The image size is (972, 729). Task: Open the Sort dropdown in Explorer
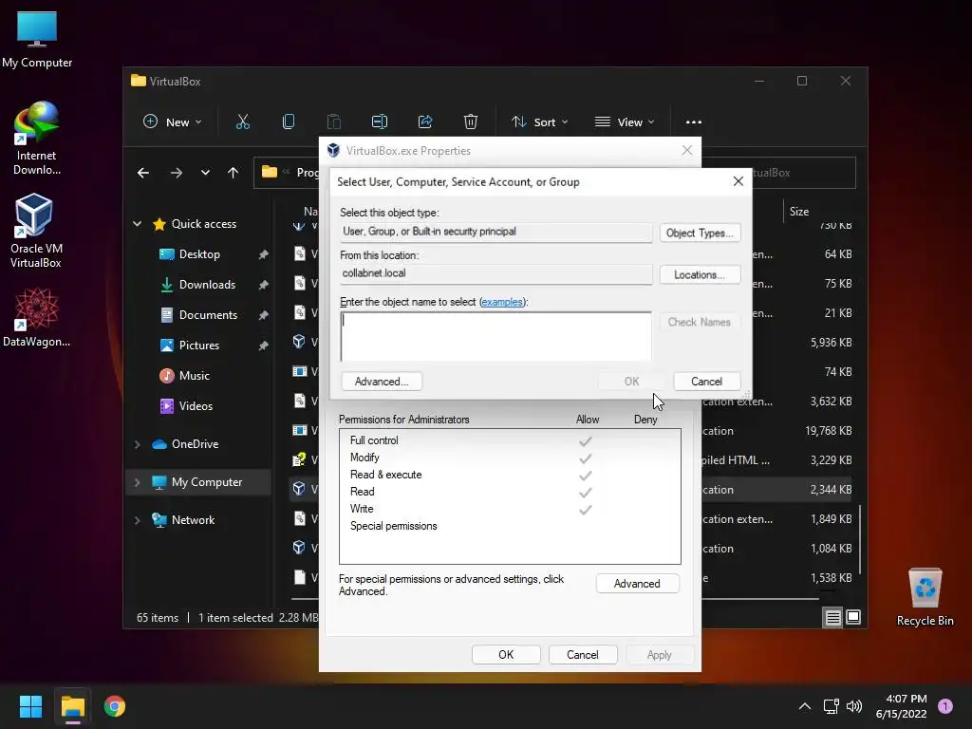(x=539, y=122)
